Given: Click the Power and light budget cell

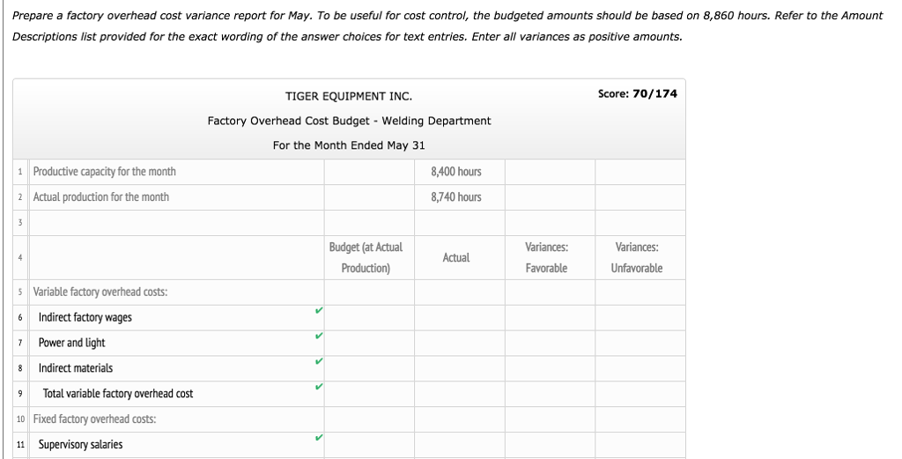Looking at the screenshot, I should pos(369,343).
